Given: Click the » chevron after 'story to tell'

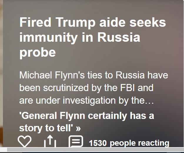Looking at the screenshot, I should pos(78,128).
